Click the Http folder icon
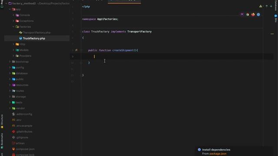The height and width of the screenshot is (156, 278). pyautogui.click(x=17, y=44)
